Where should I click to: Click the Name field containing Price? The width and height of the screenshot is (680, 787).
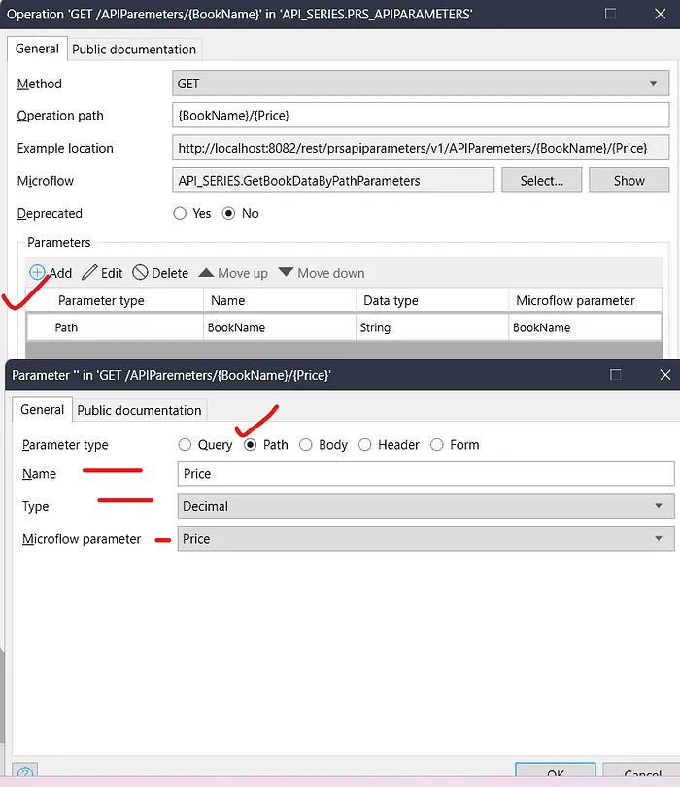[425, 474]
